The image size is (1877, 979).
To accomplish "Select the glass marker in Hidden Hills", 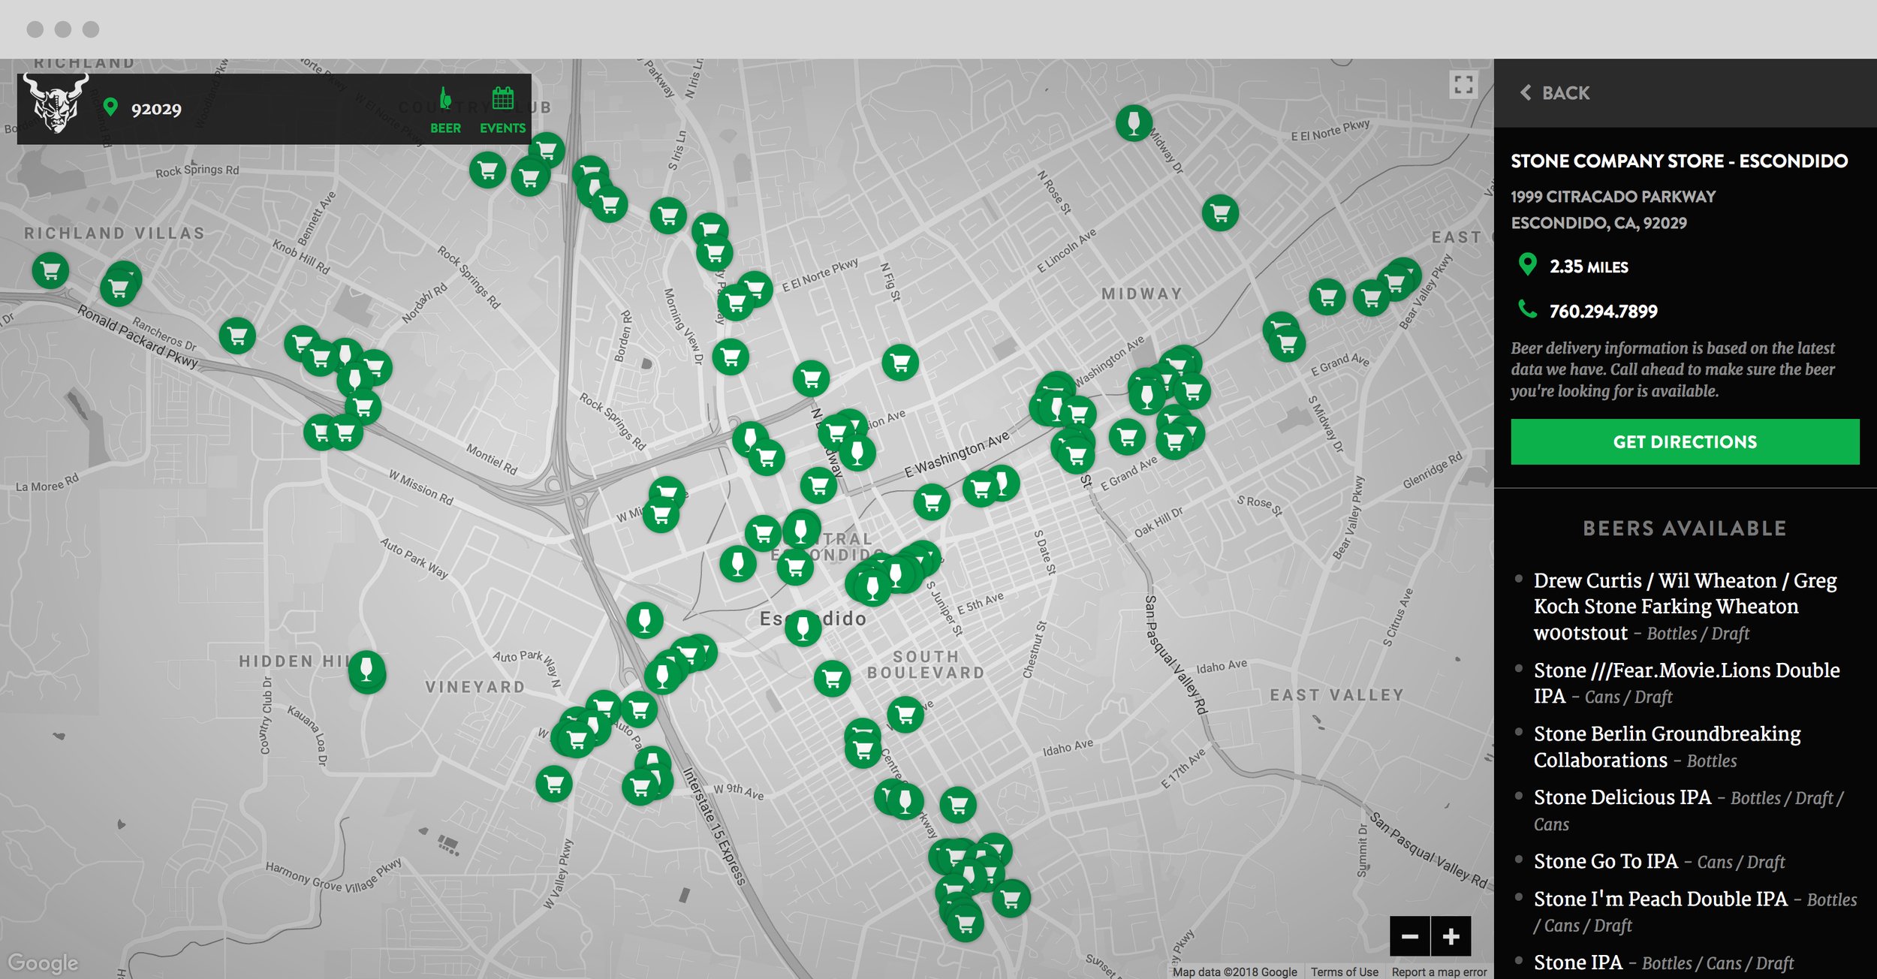I will (366, 670).
